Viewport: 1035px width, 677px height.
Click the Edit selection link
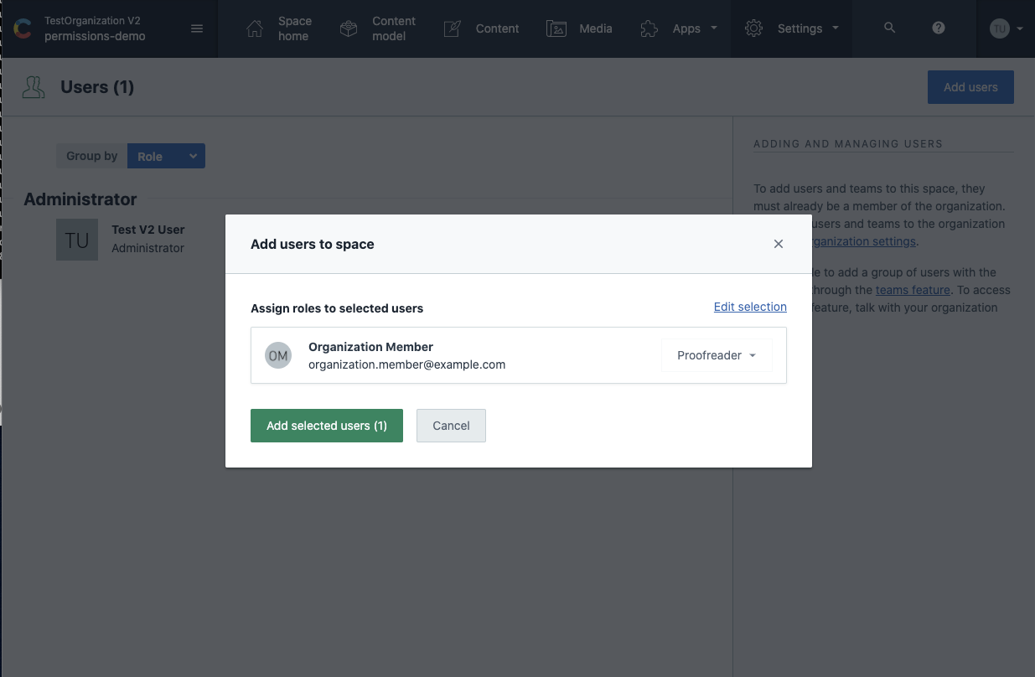click(x=750, y=307)
